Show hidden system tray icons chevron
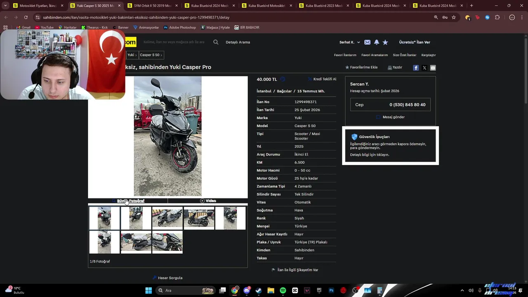The image size is (528, 297). (462, 290)
